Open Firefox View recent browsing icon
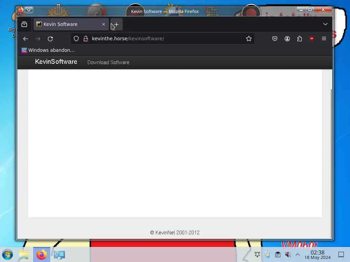The image size is (350, 262). (24, 24)
